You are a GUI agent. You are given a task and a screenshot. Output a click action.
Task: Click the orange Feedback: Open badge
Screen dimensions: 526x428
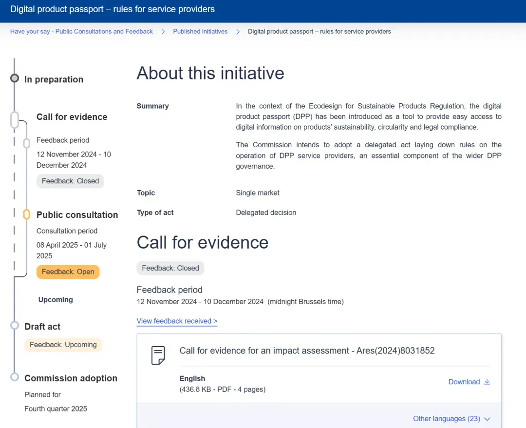pyautogui.click(x=68, y=272)
